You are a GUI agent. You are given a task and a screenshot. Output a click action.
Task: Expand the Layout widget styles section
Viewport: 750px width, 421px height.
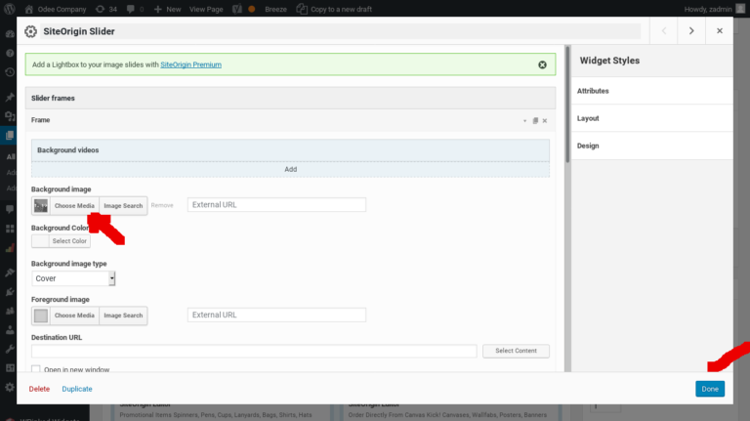tap(588, 118)
